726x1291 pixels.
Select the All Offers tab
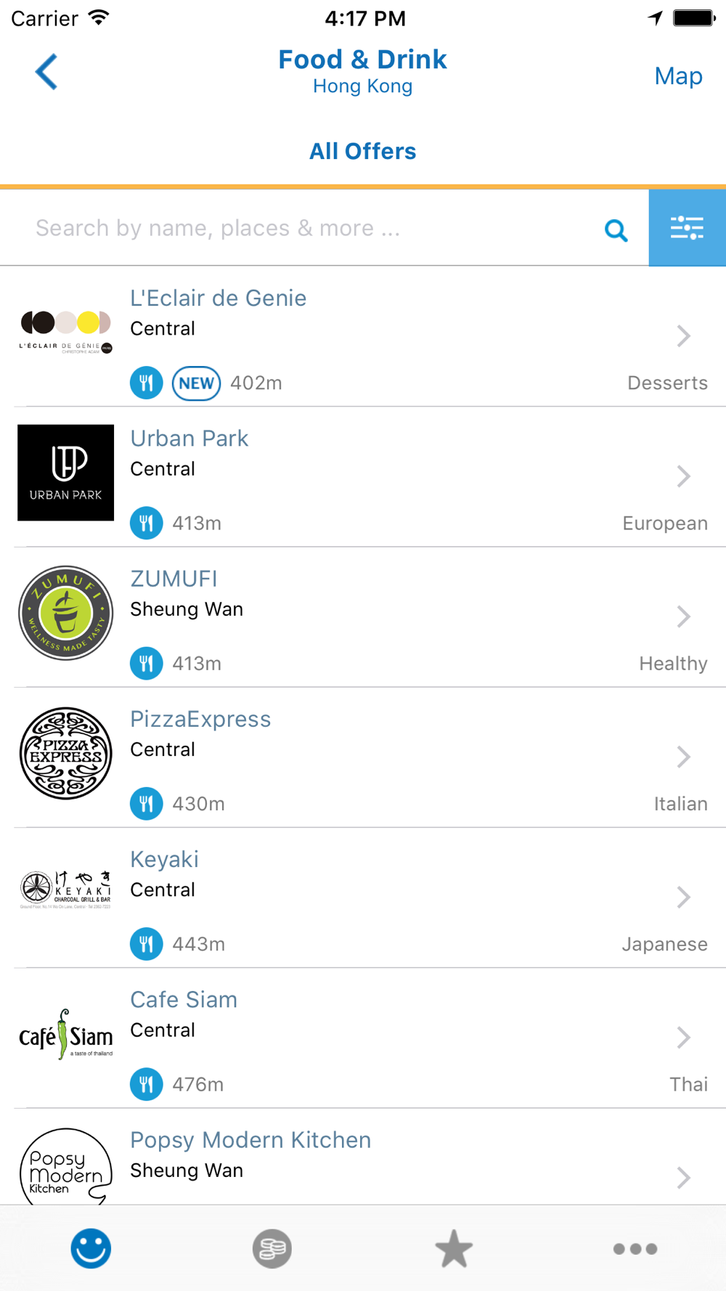(363, 151)
